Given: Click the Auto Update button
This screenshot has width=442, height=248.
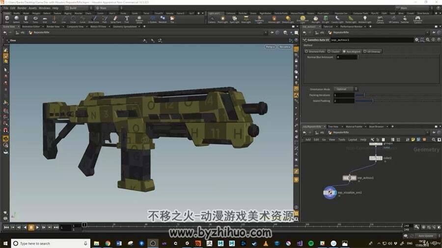Looking at the screenshot, I should [x=426, y=236].
